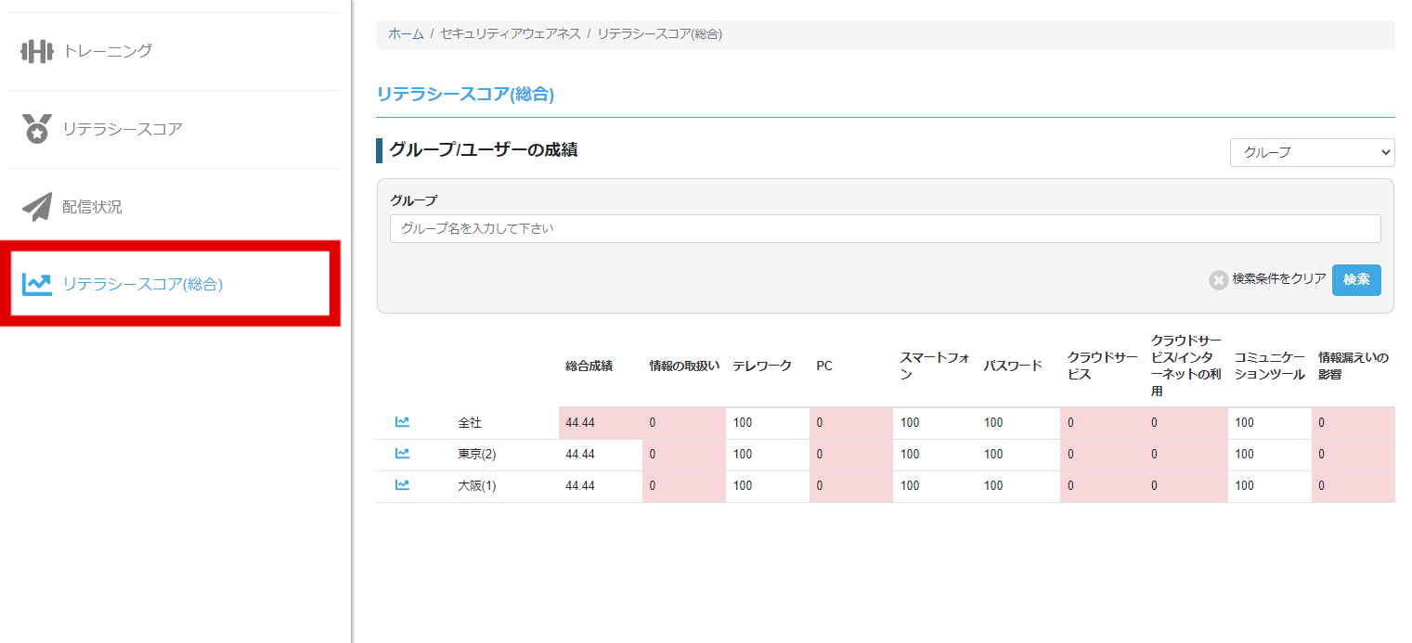Image resolution: width=1412 pixels, height=643 pixels.
Task: Click 44.44 score in the 全社 row
Action: click(x=580, y=422)
